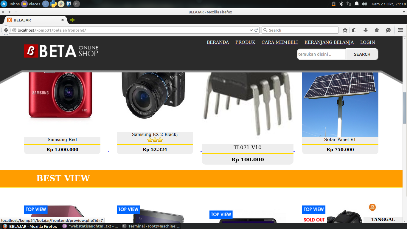407x229 pixels.
Task: Switch to the Terminal root@machine taskbar item
Action: [151, 226]
